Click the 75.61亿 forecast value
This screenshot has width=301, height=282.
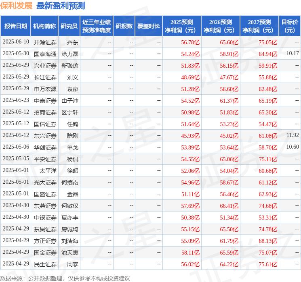pos(268,264)
